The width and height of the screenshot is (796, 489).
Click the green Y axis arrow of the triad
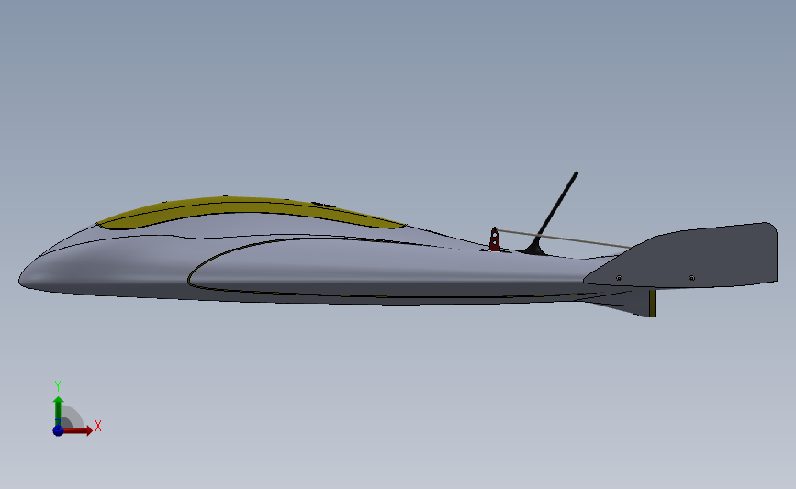(59, 411)
